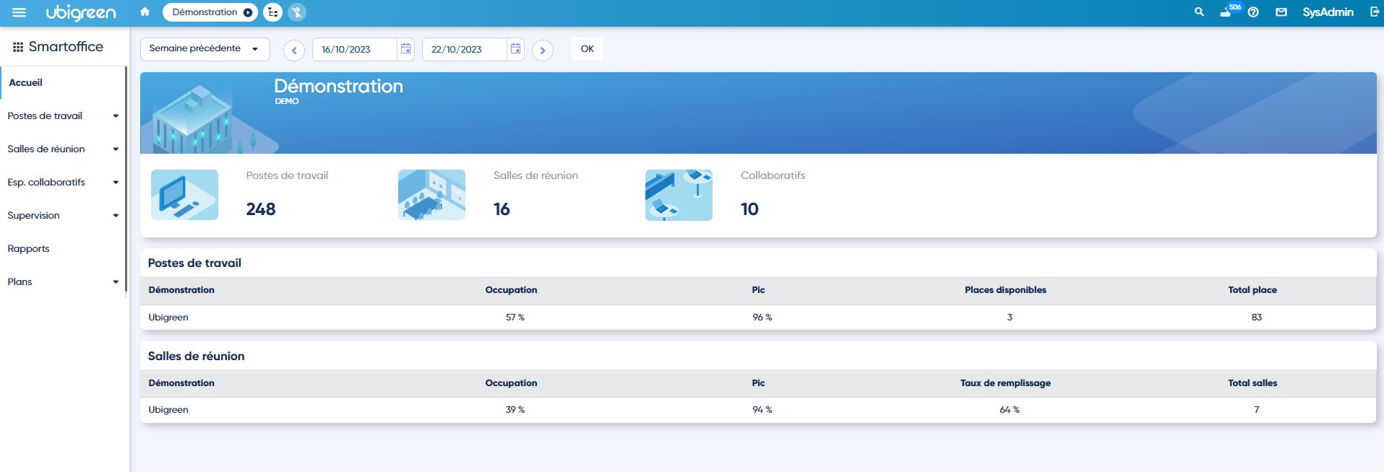Click the Postes de travail count 248
The width and height of the screenshot is (1384, 472).
pos(261,209)
